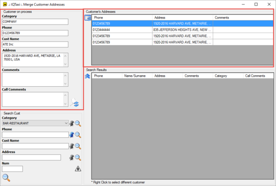Click Search Results Phone column header

(x=107, y=76)
